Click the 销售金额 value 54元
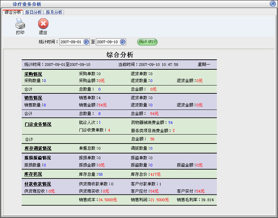The image size is (278, 218). (x=102, y=105)
